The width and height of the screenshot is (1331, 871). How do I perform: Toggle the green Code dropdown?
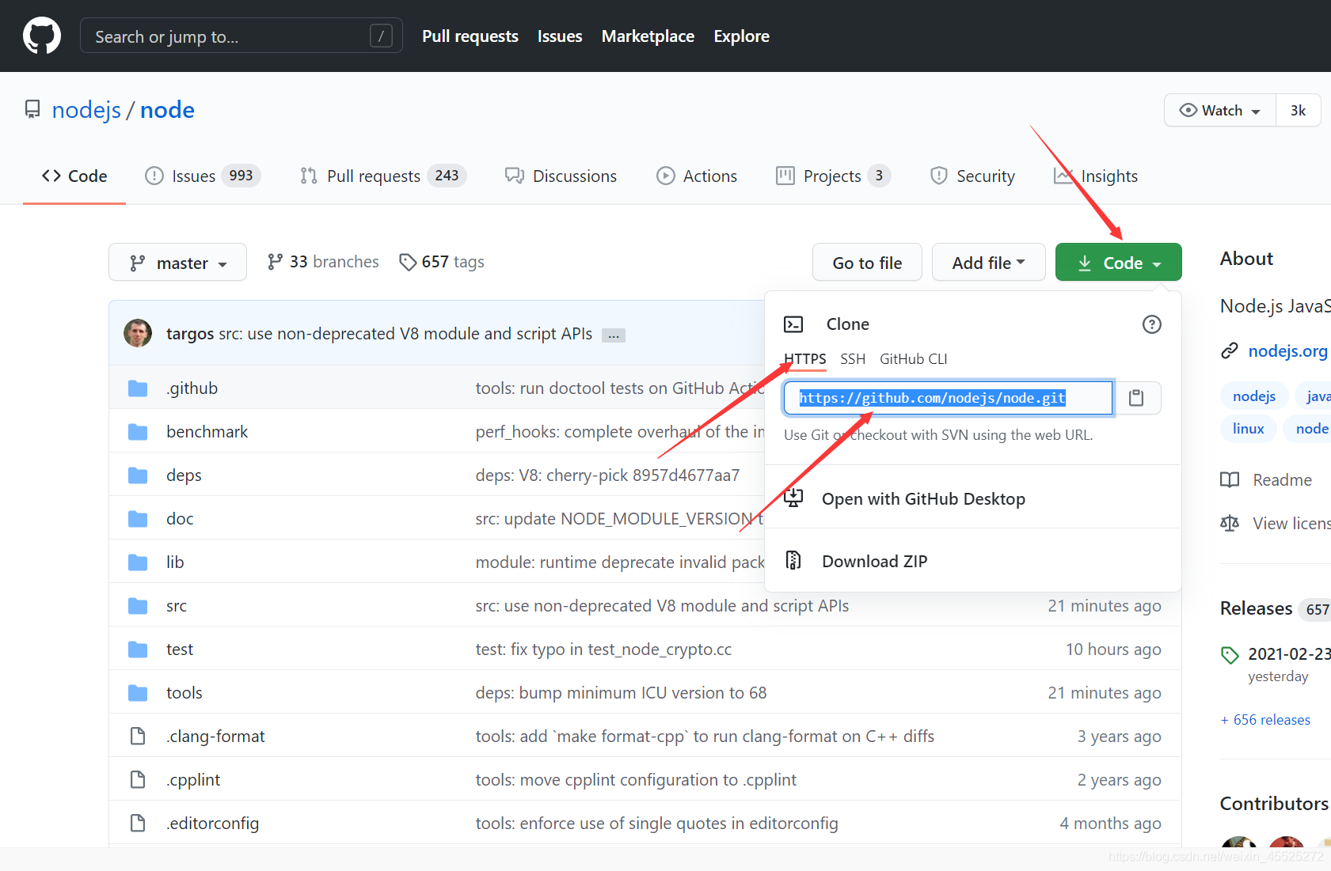click(1118, 262)
